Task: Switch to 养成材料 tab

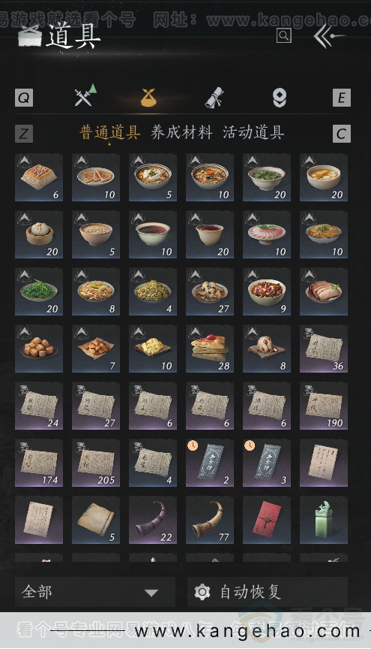Action: 181,132
